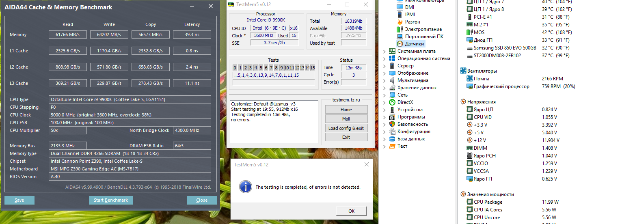Expand the Тест tree node
635x224 pixels.
pyautogui.click(x=384, y=146)
